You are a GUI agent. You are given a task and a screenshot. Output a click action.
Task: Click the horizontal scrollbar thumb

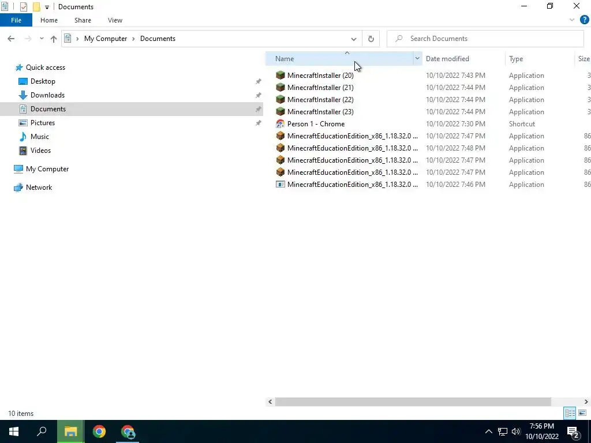coord(413,402)
